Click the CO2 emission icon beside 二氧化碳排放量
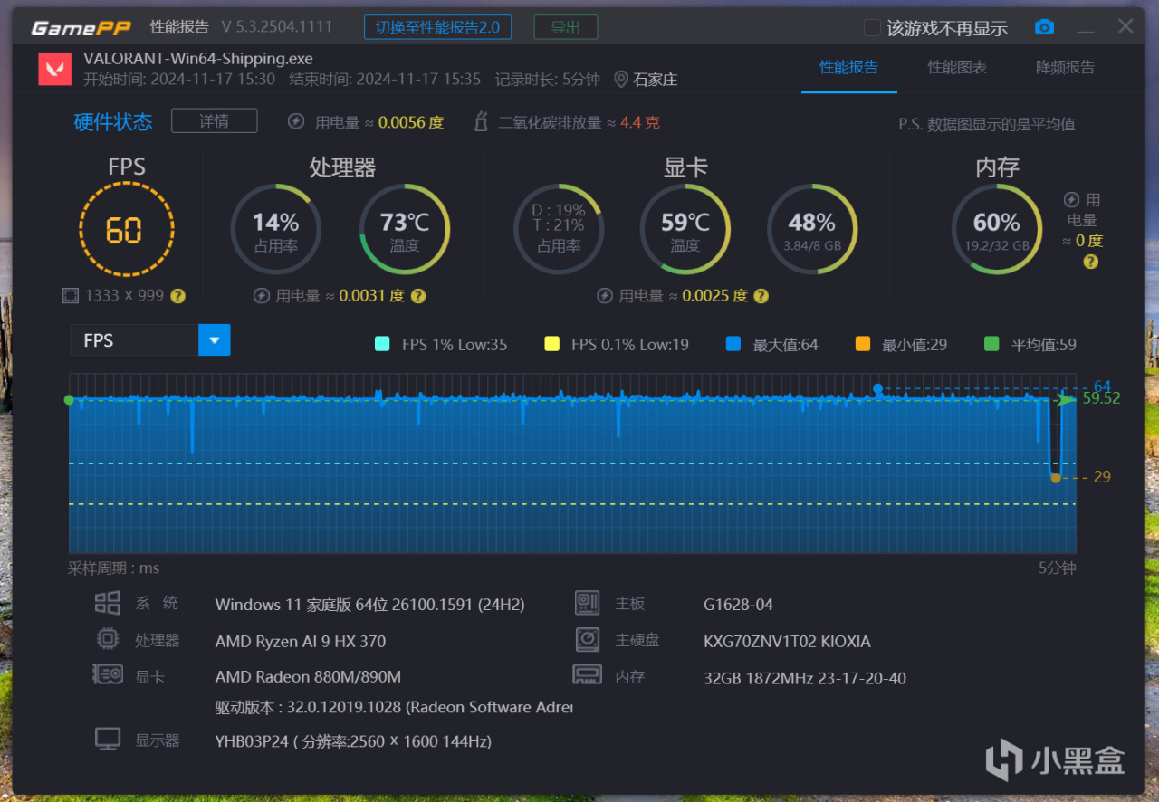The height and width of the screenshot is (802, 1159). pos(482,121)
